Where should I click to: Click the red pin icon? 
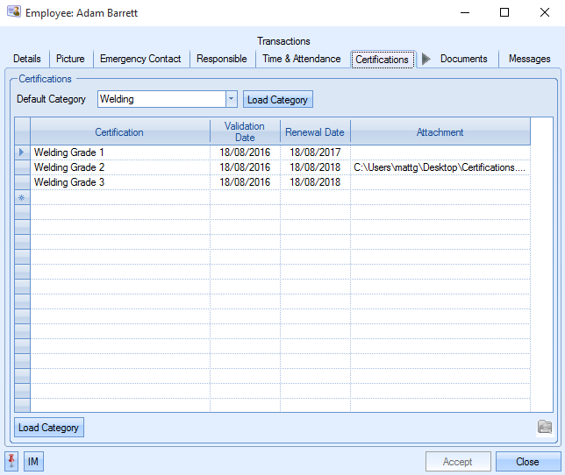[11, 461]
